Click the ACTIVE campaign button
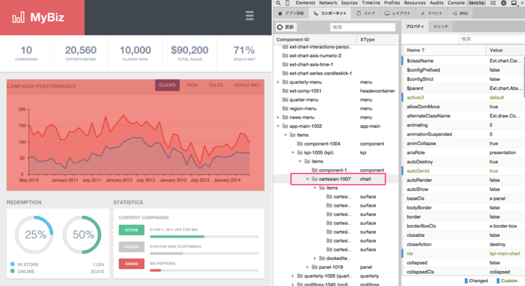This screenshot has height=286, width=525. [132, 230]
